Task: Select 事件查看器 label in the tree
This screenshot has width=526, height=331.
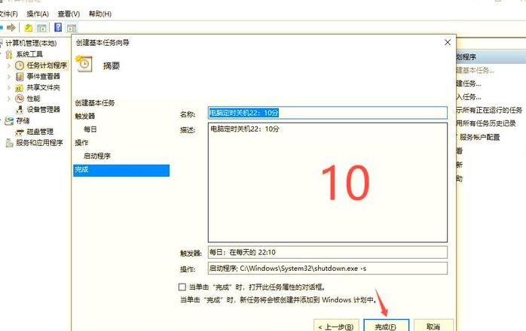Action: point(43,77)
